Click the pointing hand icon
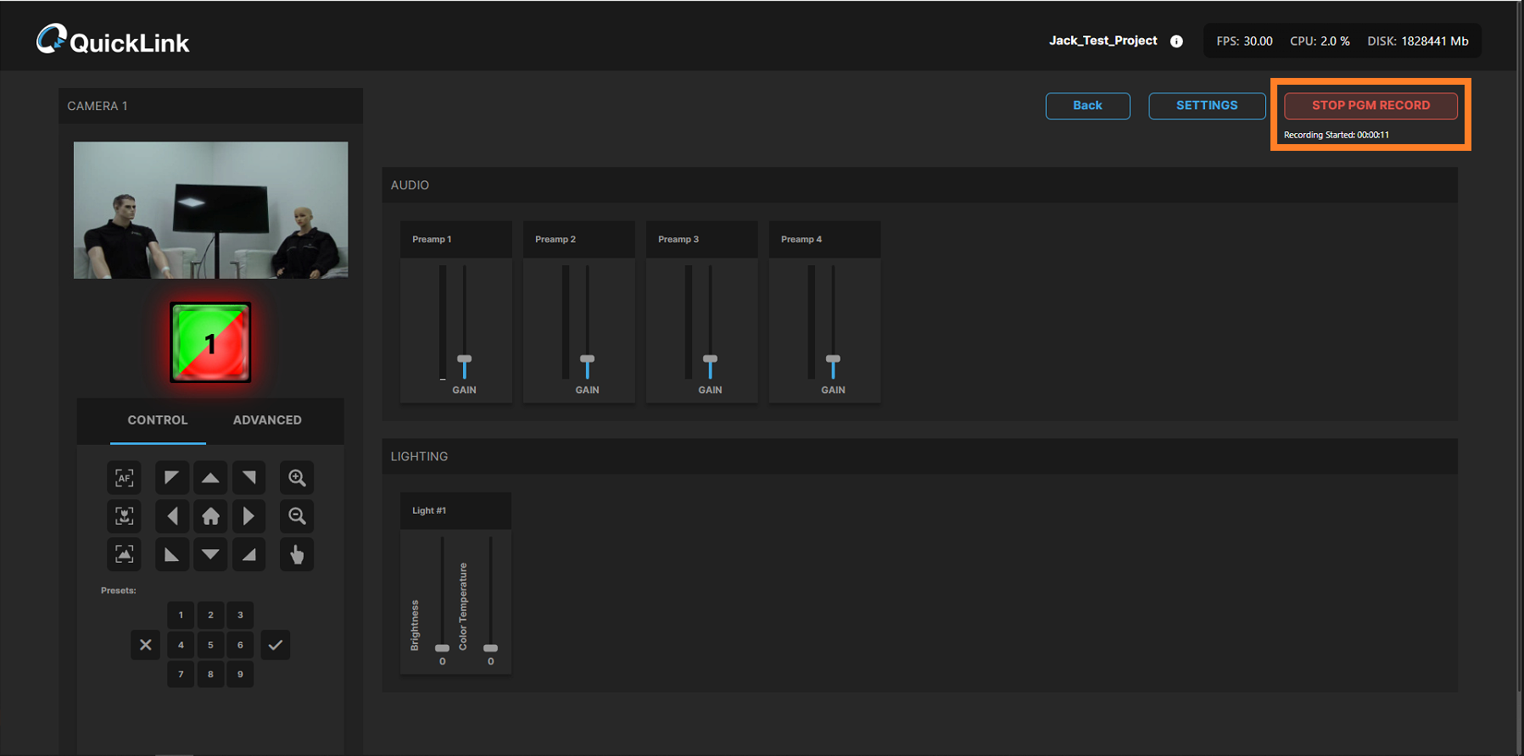 pos(297,554)
